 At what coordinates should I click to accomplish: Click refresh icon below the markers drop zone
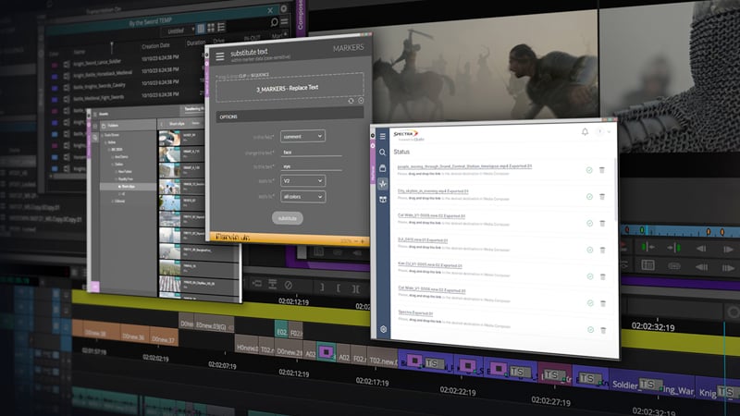(350, 100)
